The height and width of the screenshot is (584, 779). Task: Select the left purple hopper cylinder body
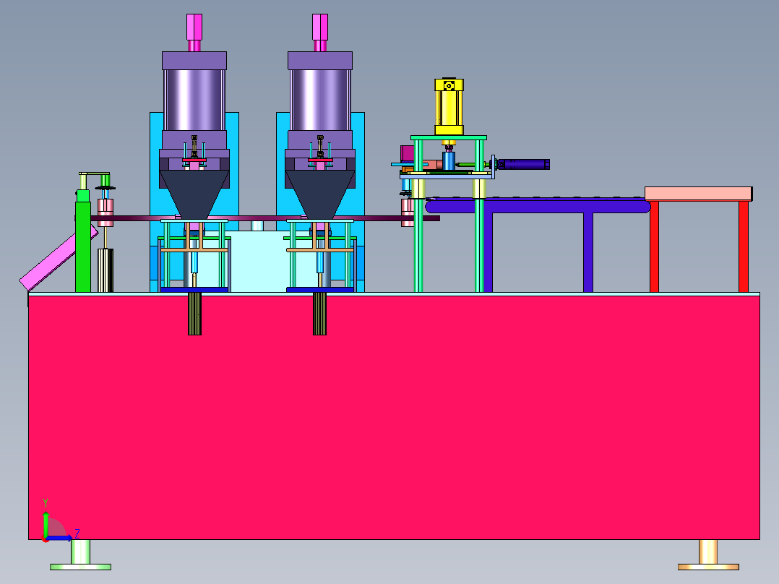click(194, 100)
